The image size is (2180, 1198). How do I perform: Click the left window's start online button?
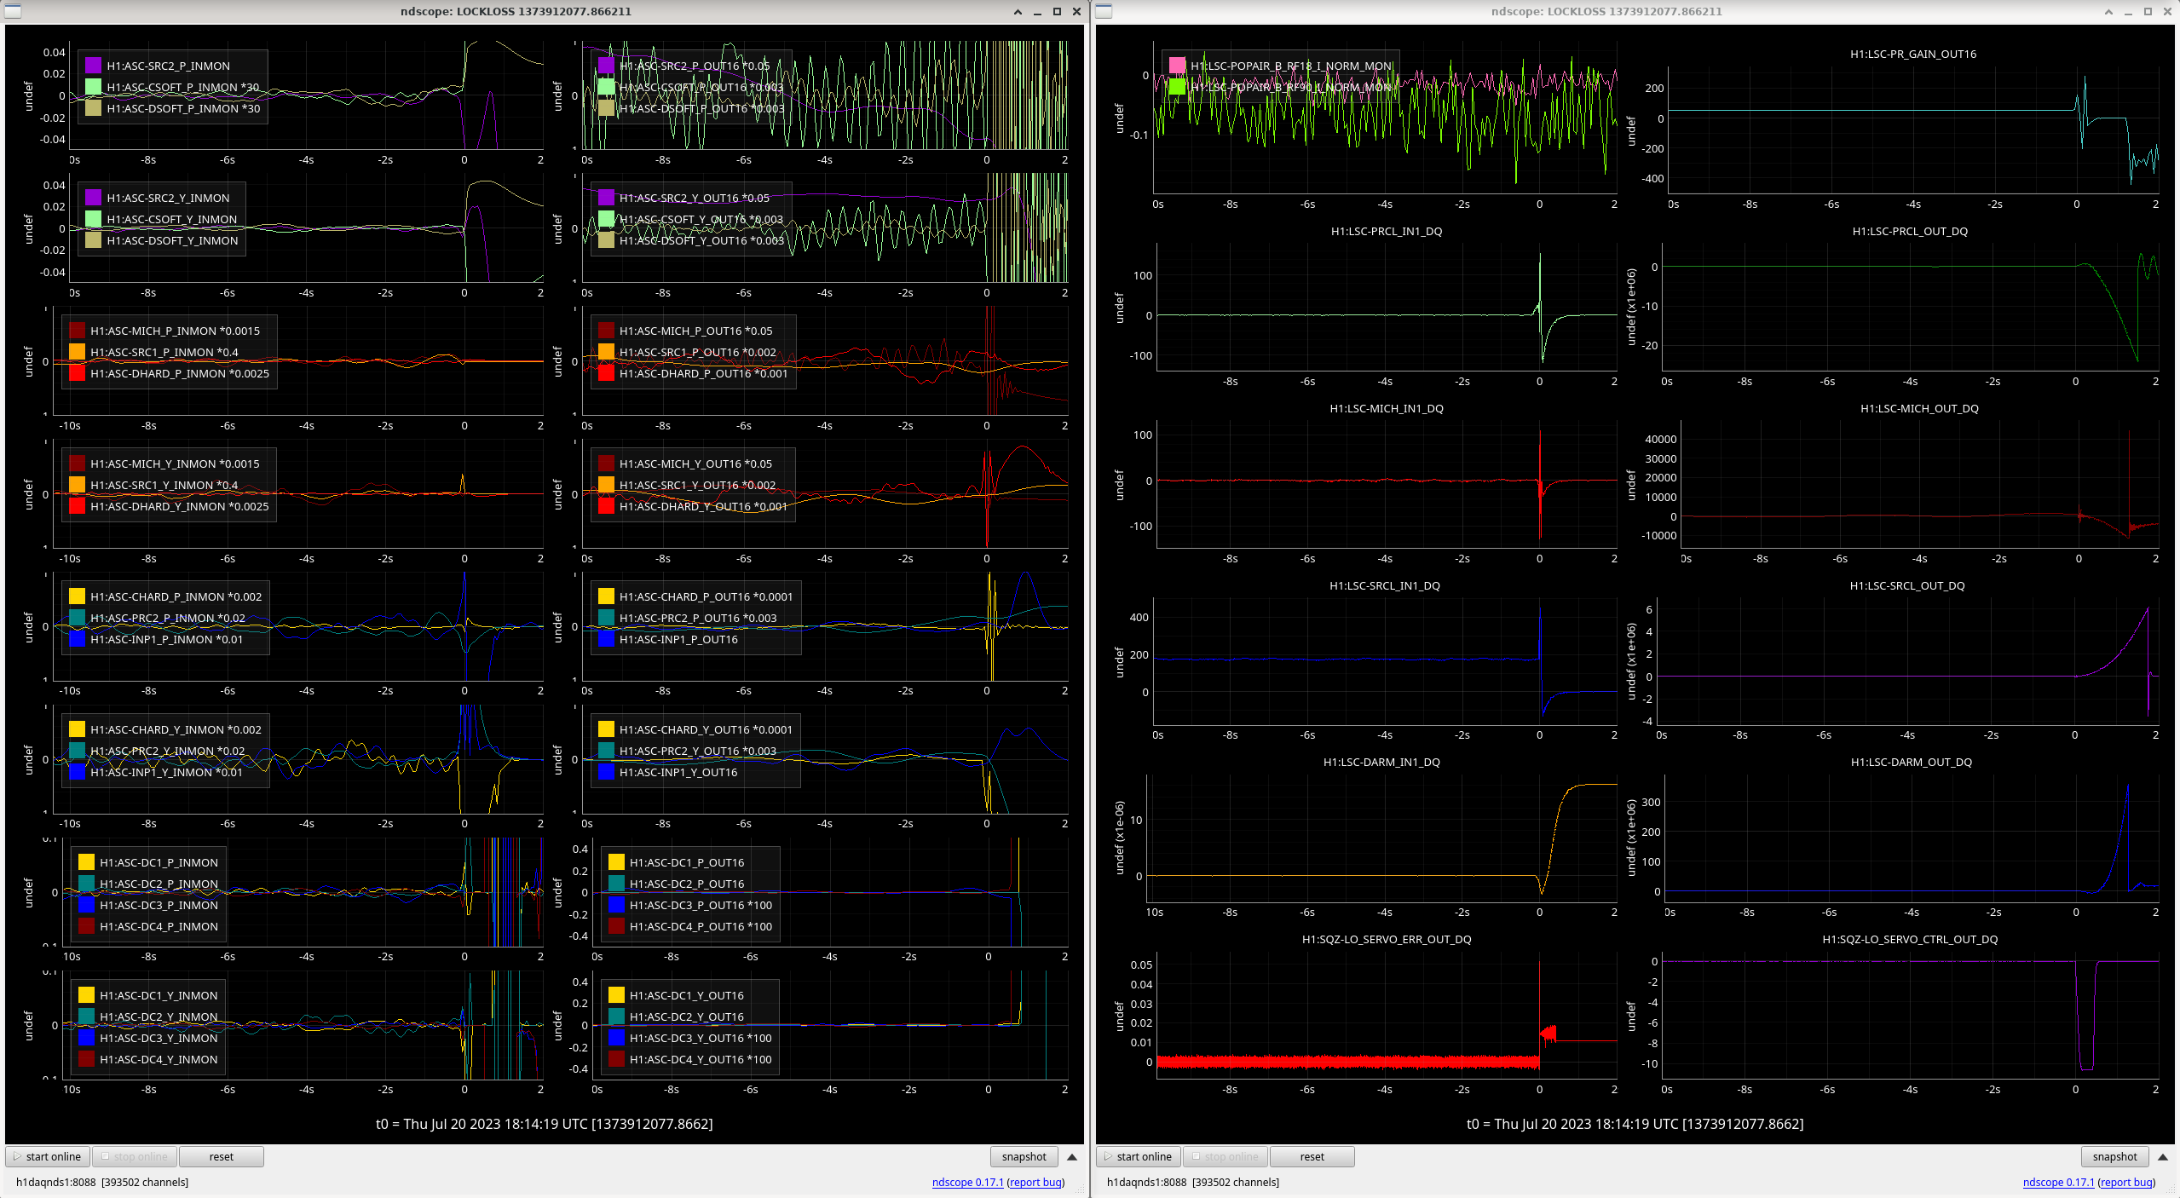(x=48, y=1156)
